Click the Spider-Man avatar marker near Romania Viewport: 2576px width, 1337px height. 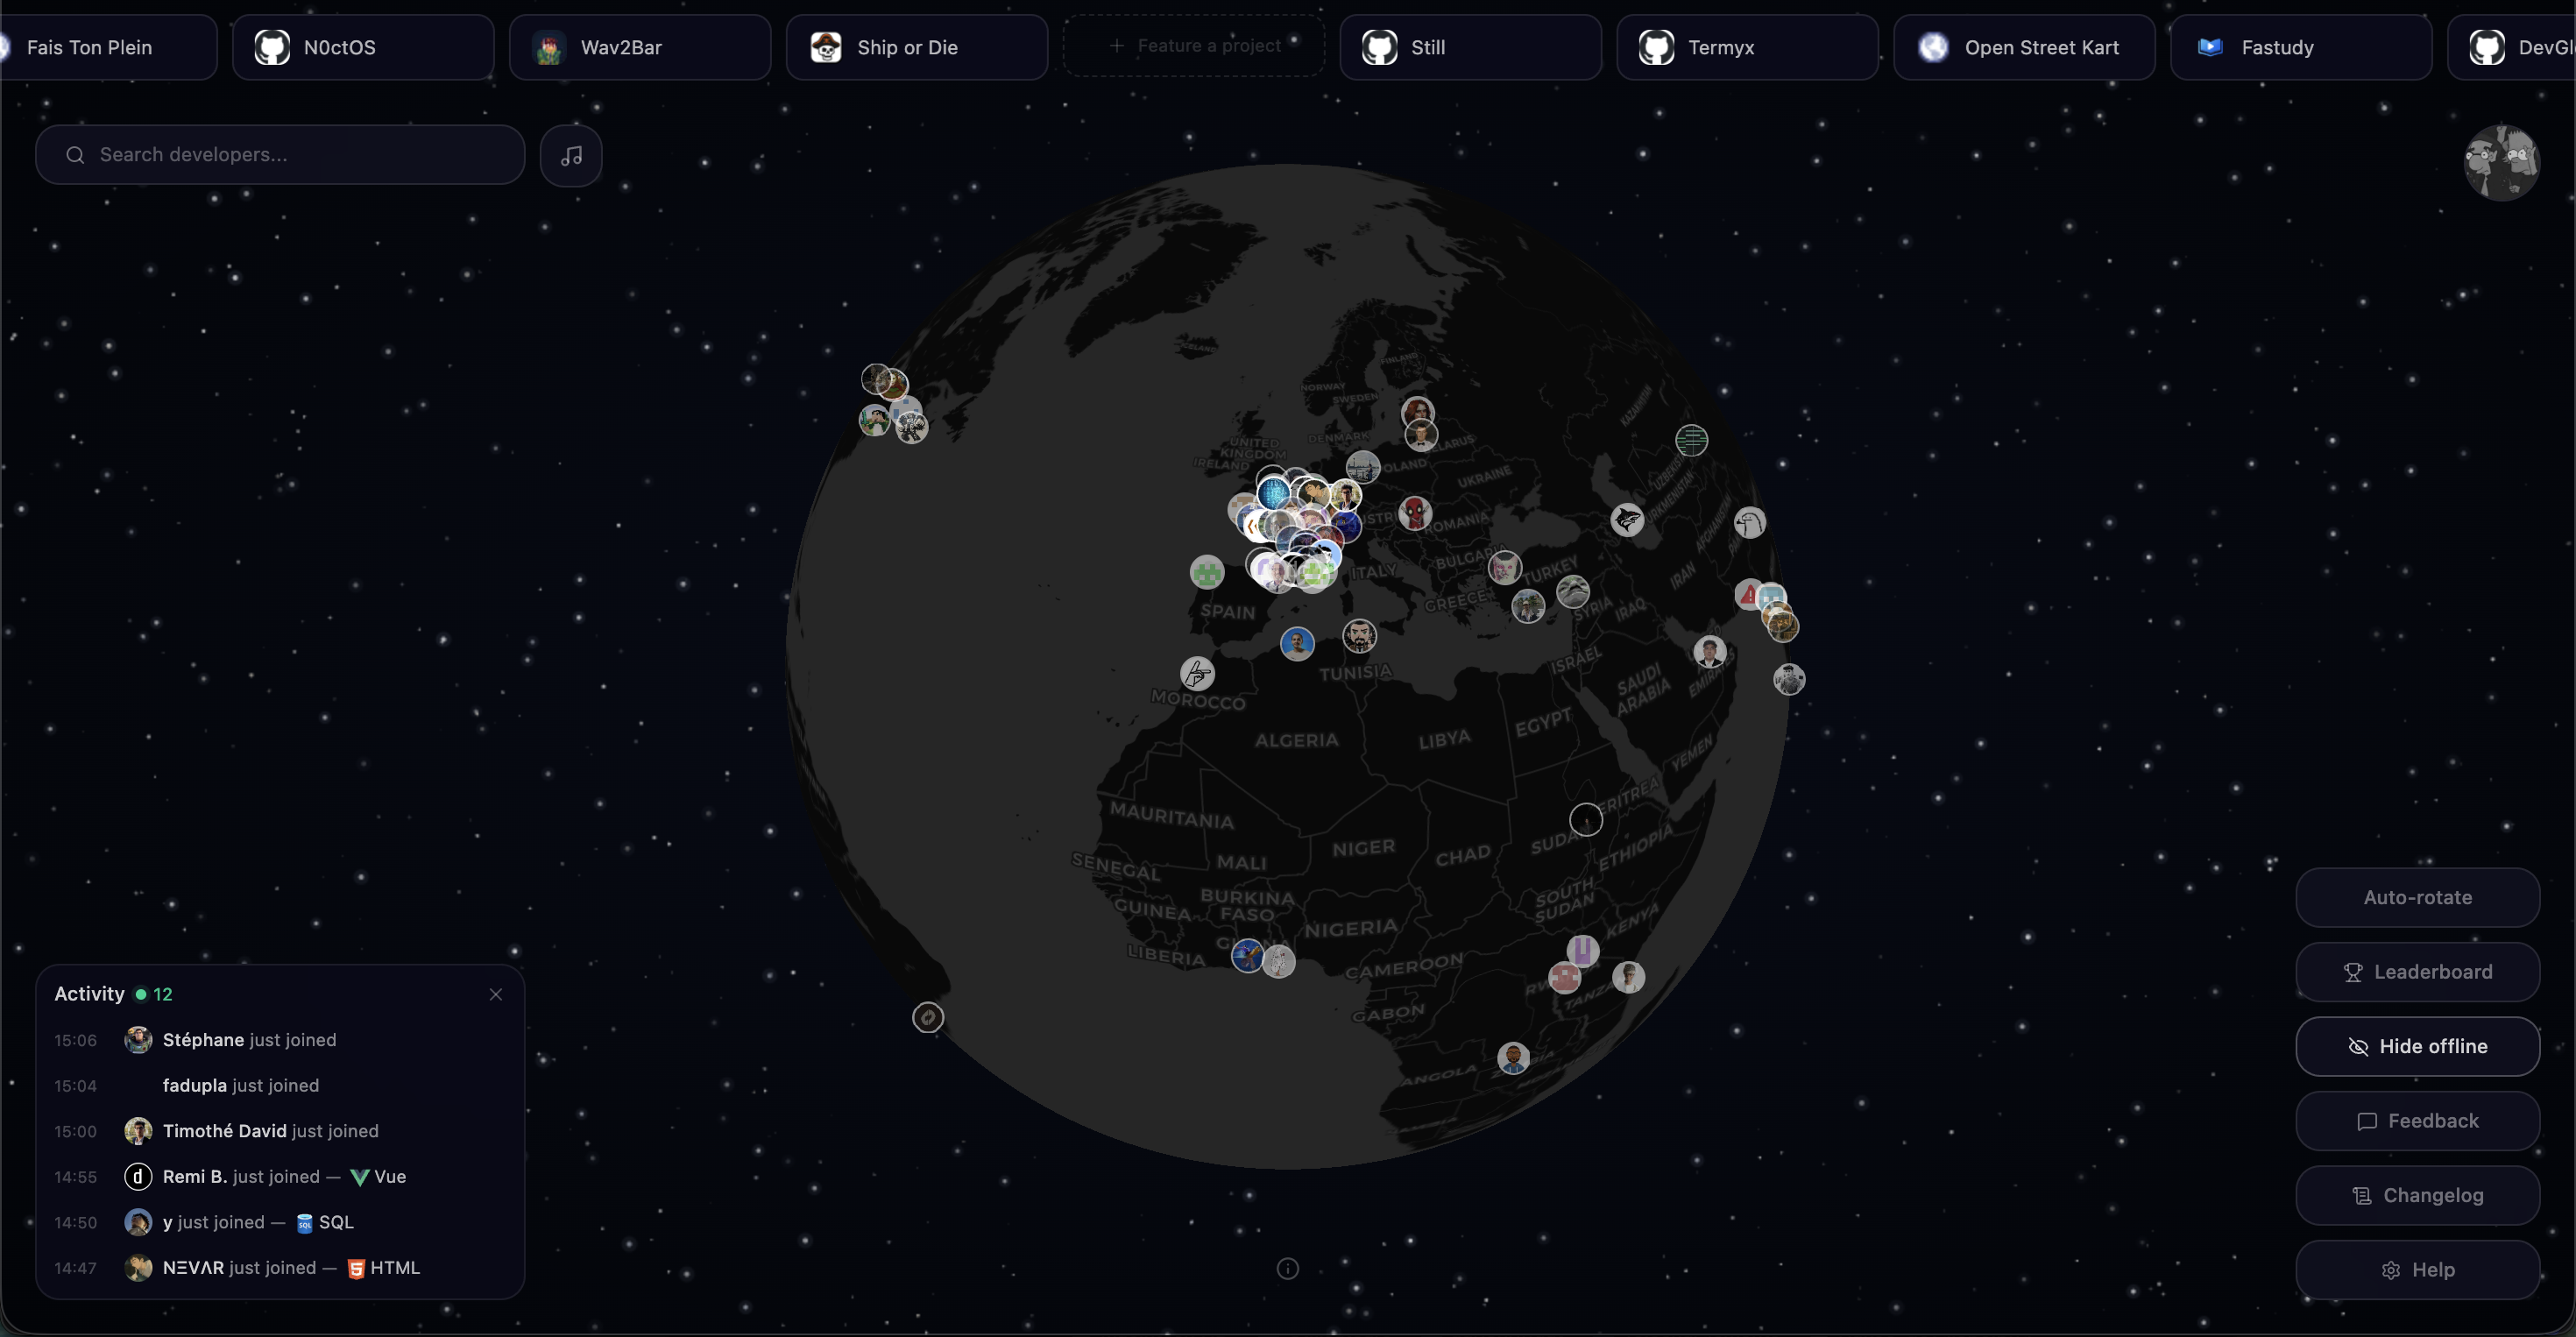1414,513
